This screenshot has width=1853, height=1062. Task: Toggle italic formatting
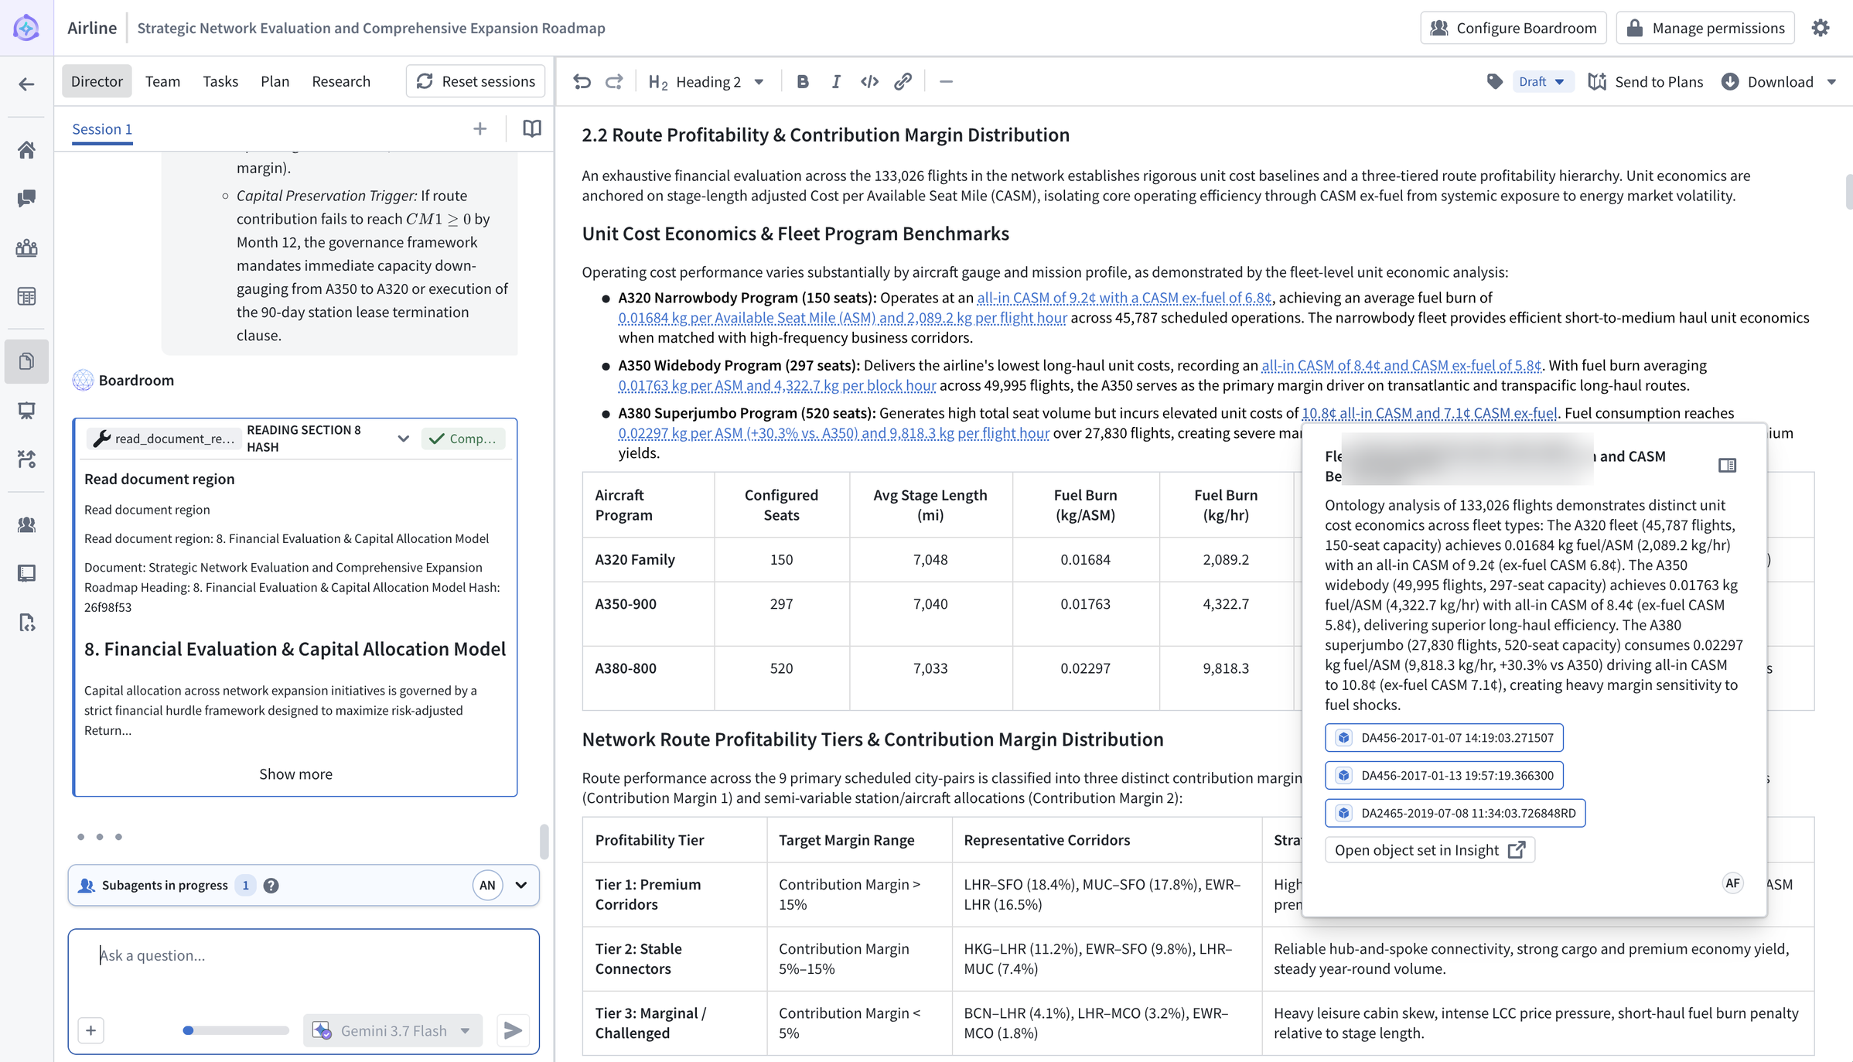click(836, 81)
